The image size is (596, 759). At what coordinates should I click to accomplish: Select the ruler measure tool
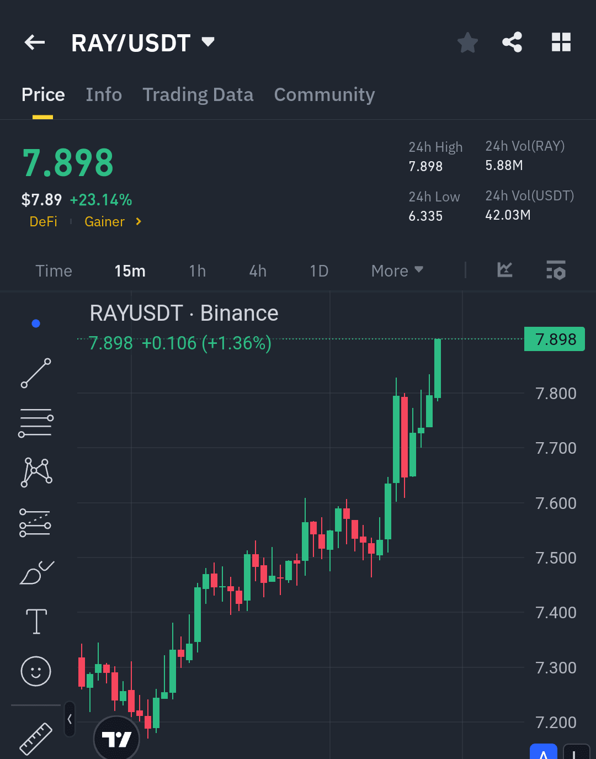36,739
